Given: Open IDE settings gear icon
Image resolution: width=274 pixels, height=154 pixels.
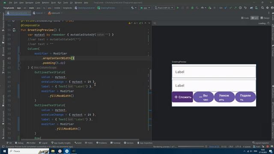Looking at the screenshot, I should tap(267, 8).
